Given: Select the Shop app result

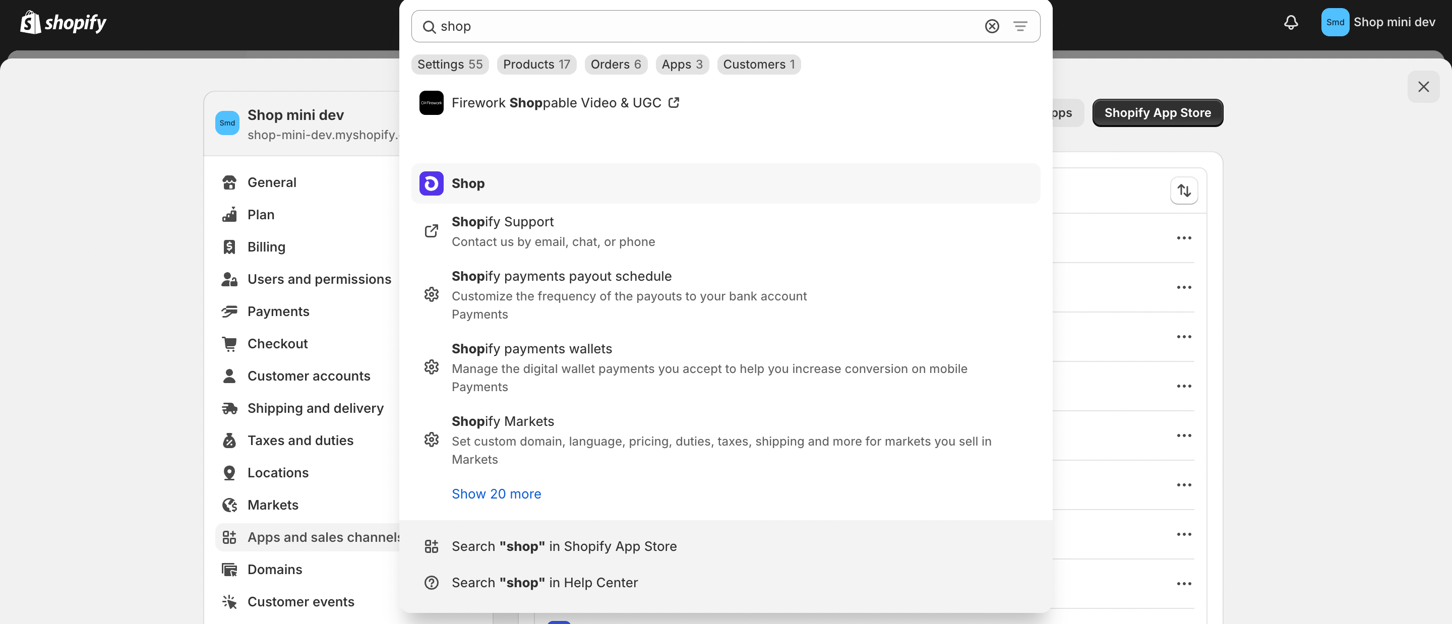Looking at the screenshot, I should 725,184.
